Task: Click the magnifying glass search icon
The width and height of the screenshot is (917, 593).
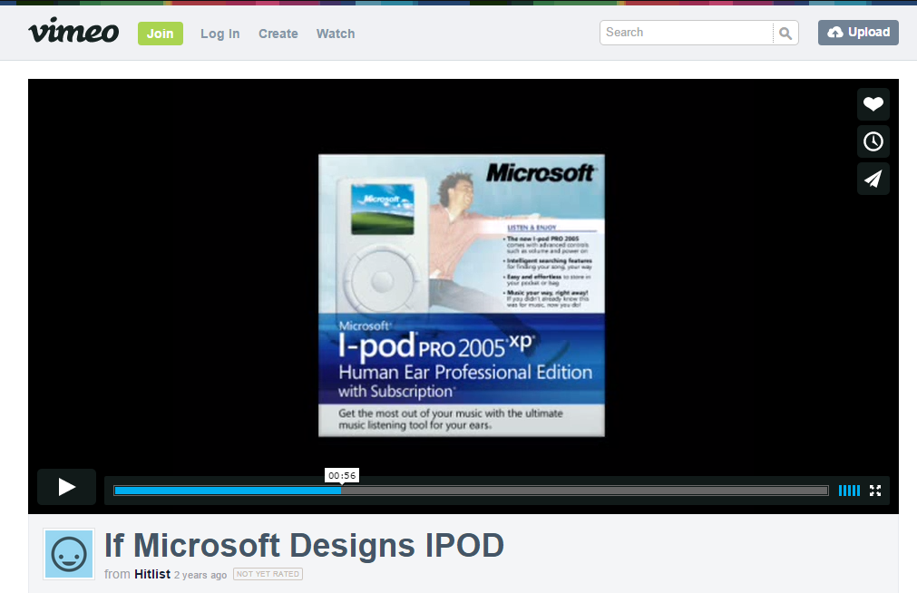Action: point(785,34)
